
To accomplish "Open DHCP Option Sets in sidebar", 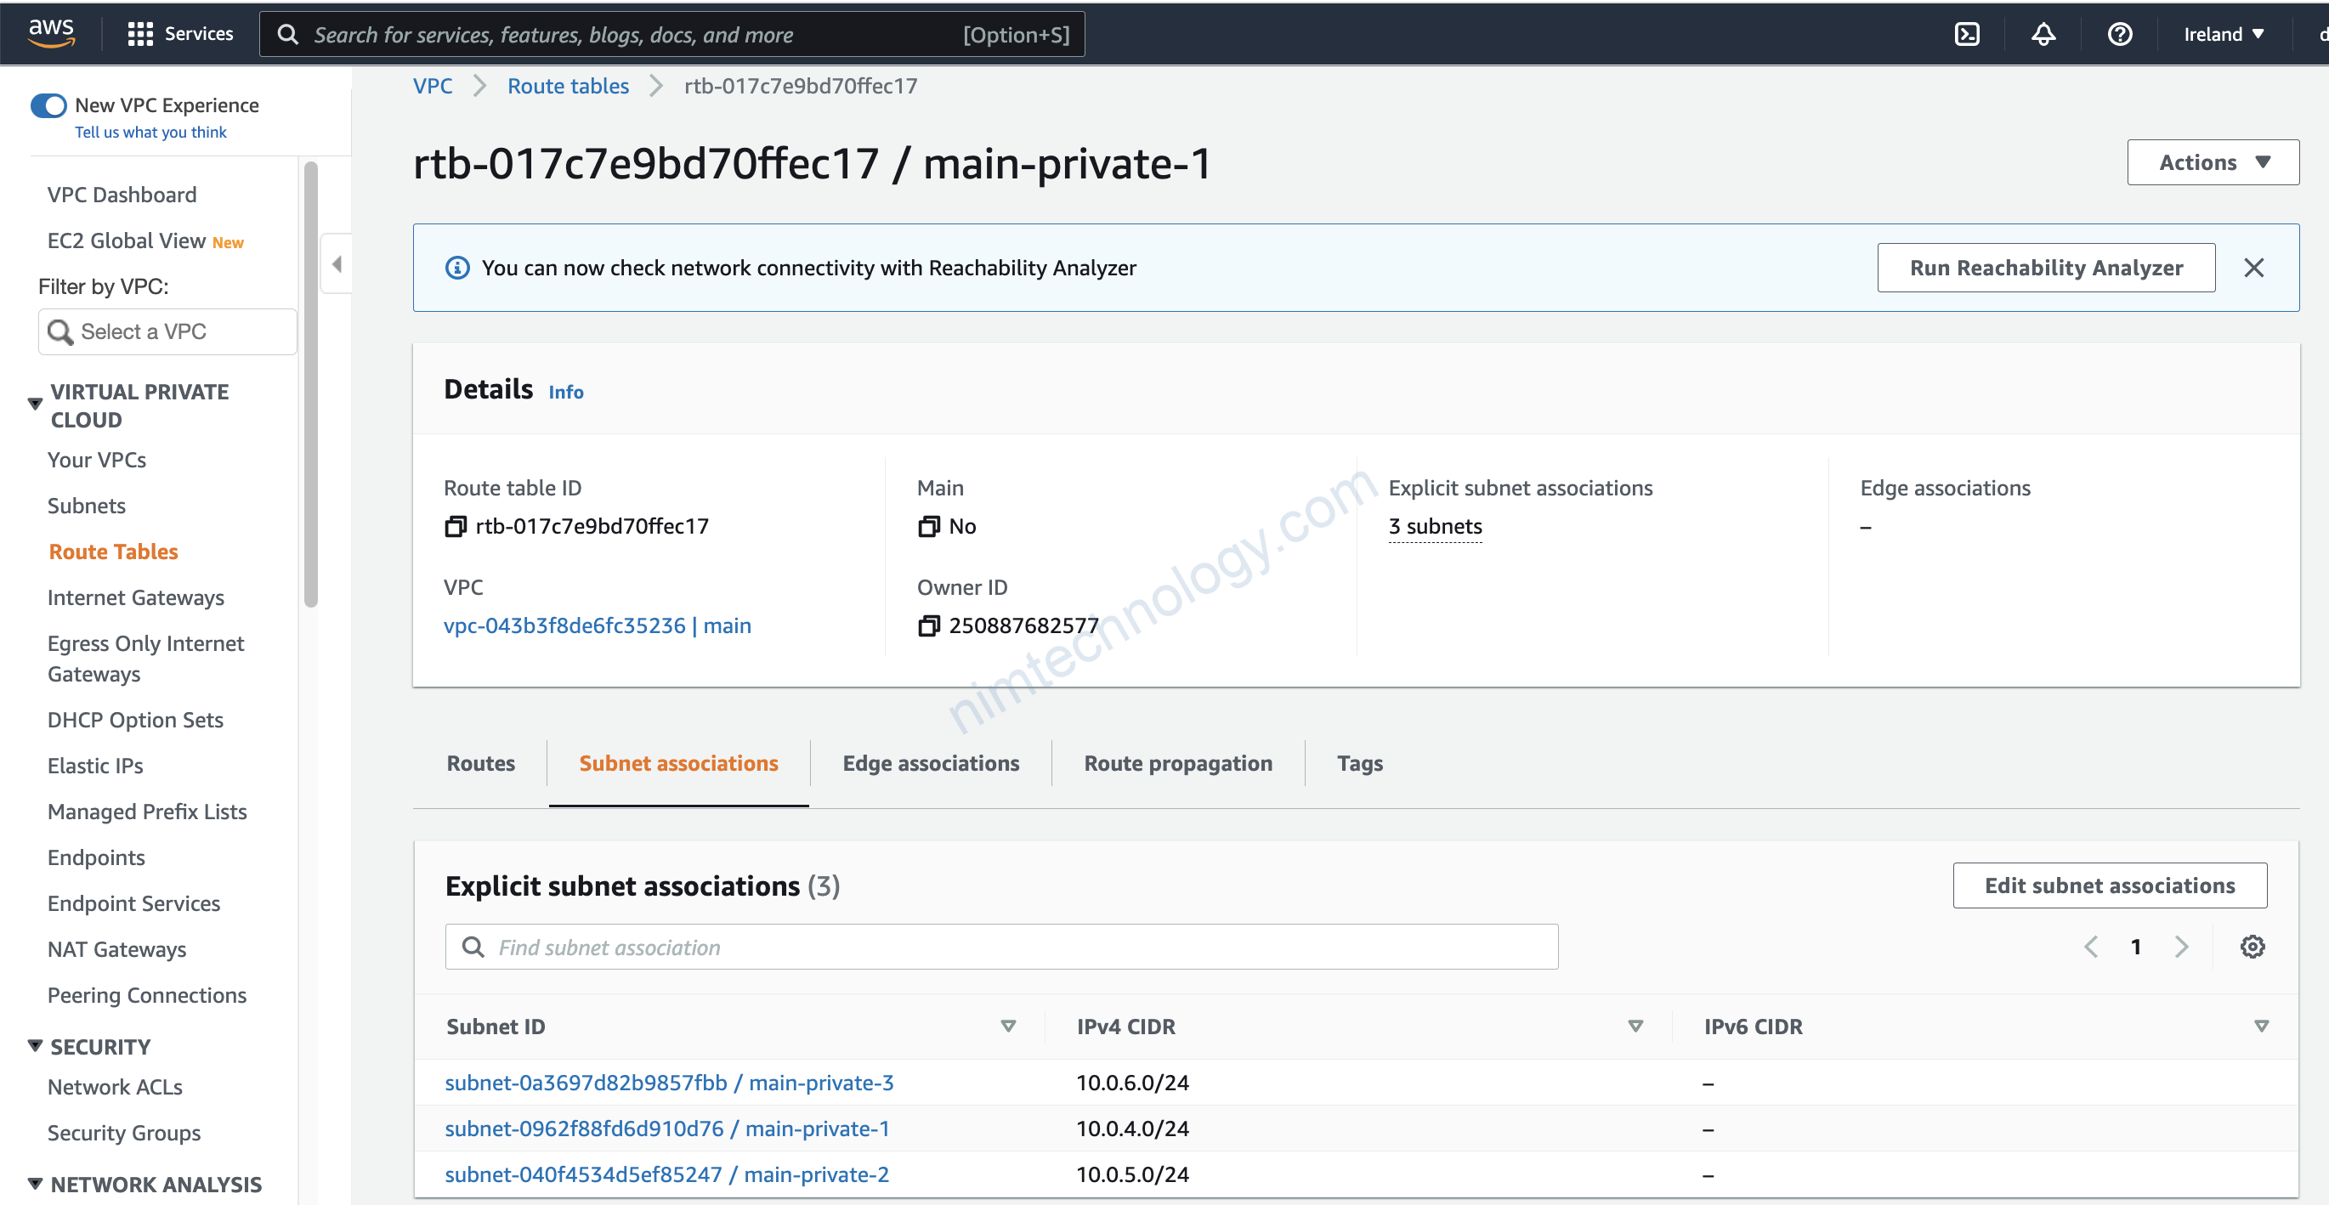I will [136, 720].
